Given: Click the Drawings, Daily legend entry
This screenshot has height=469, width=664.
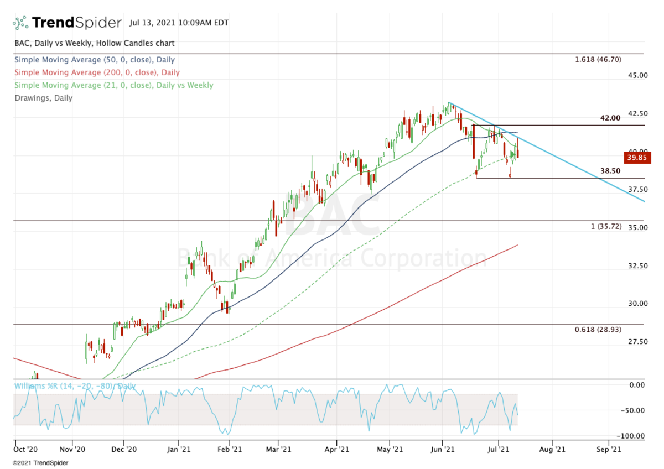Looking at the screenshot, I should (x=43, y=98).
